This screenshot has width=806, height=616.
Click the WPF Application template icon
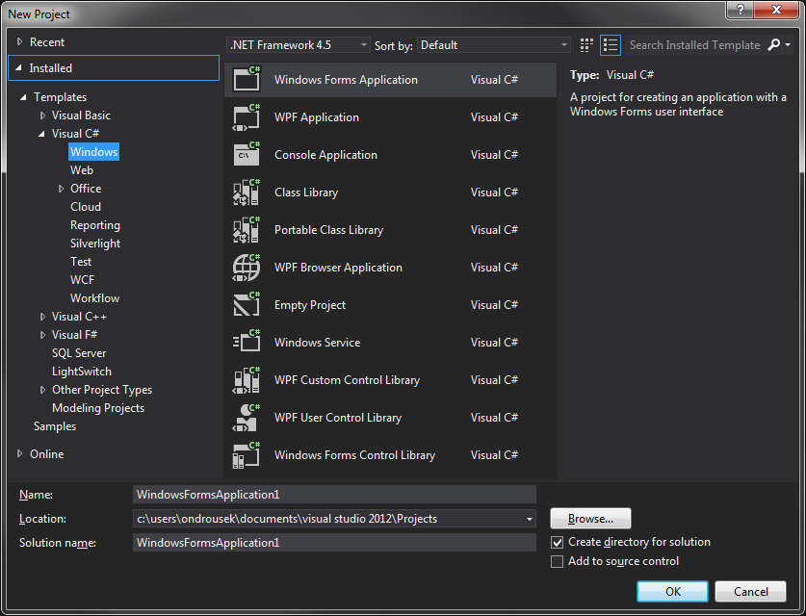click(247, 116)
